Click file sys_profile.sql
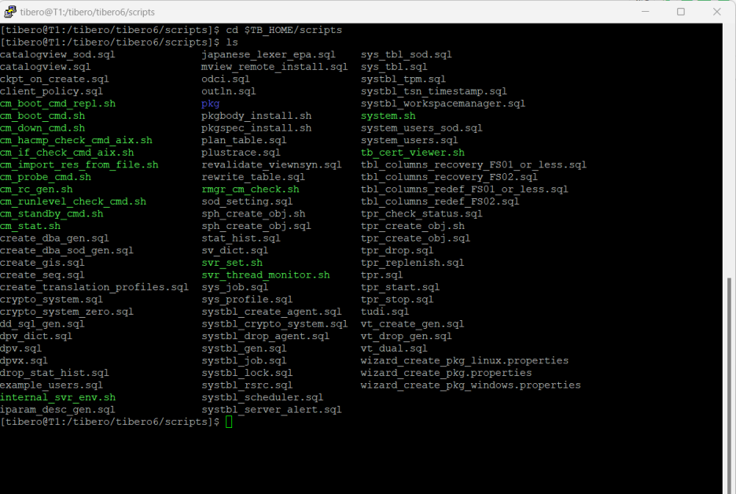 tap(247, 300)
